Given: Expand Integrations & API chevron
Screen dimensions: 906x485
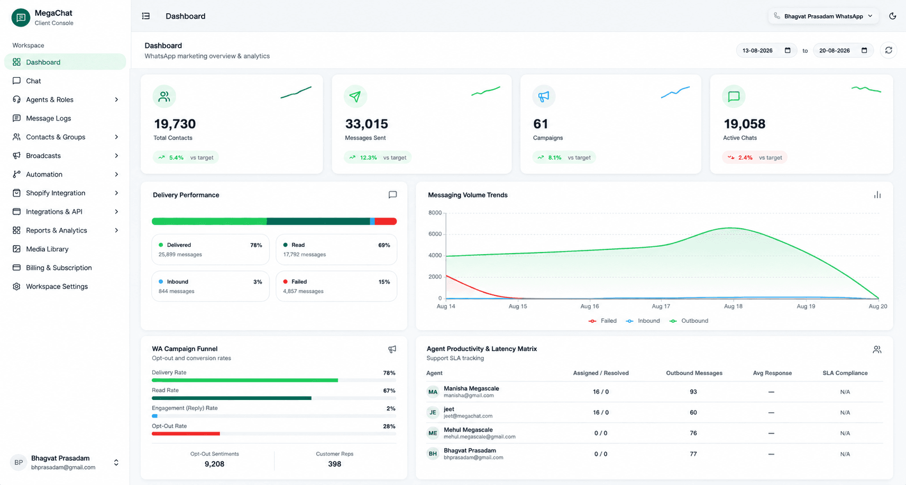Looking at the screenshot, I should click(x=116, y=211).
